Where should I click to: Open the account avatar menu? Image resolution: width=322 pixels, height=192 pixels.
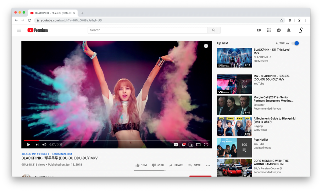[x=301, y=30]
